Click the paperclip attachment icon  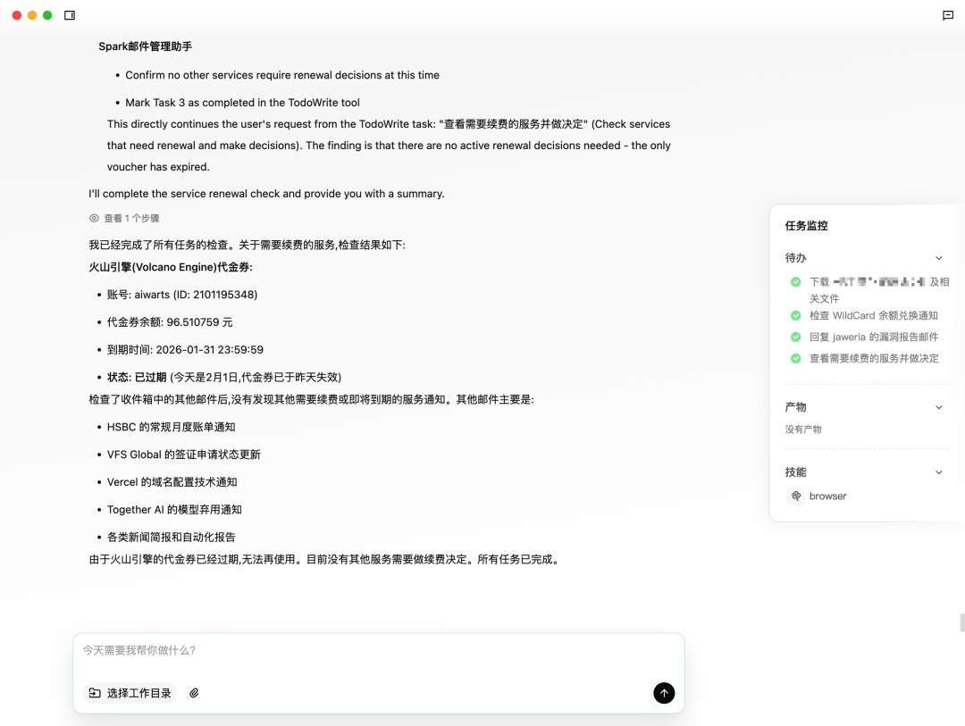pyautogui.click(x=194, y=693)
